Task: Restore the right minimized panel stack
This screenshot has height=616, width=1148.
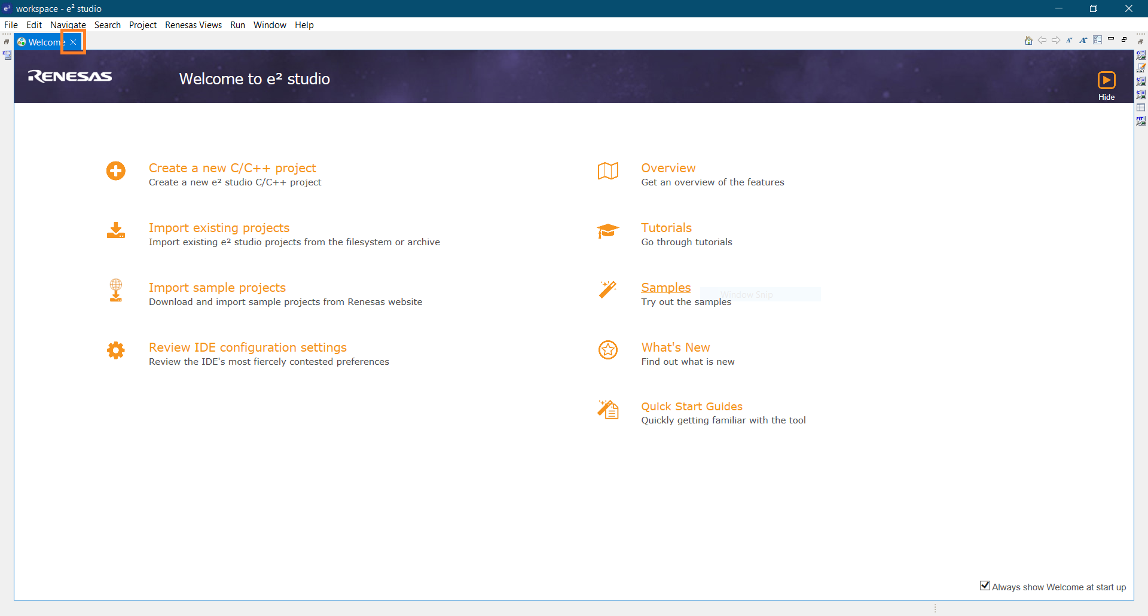Action: [1141, 42]
